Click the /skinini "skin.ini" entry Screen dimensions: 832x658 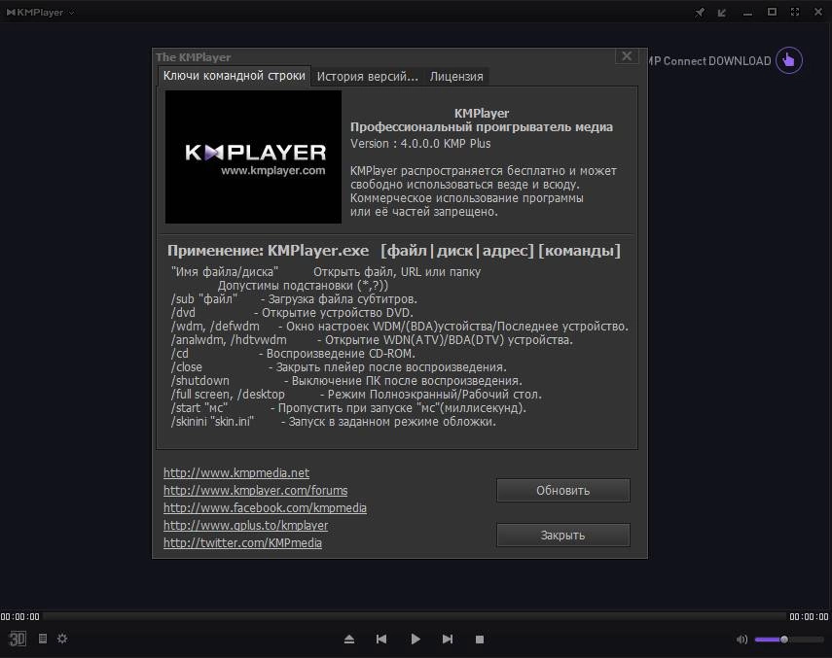pyautogui.click(x=333, y=422)
